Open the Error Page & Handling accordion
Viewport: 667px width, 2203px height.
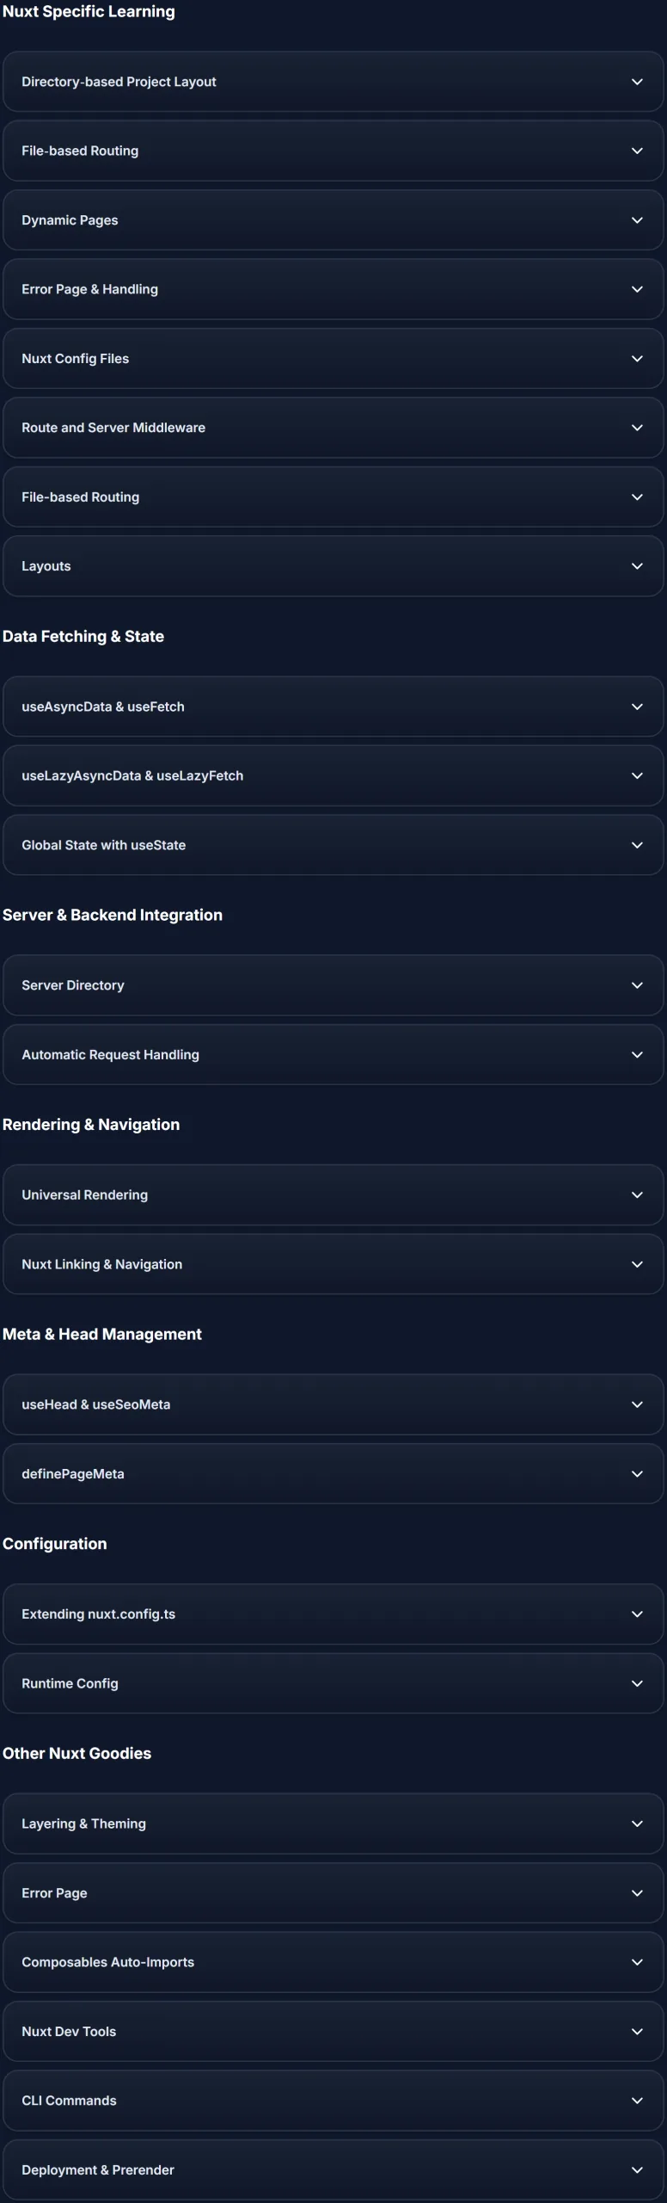coord(333,289)
